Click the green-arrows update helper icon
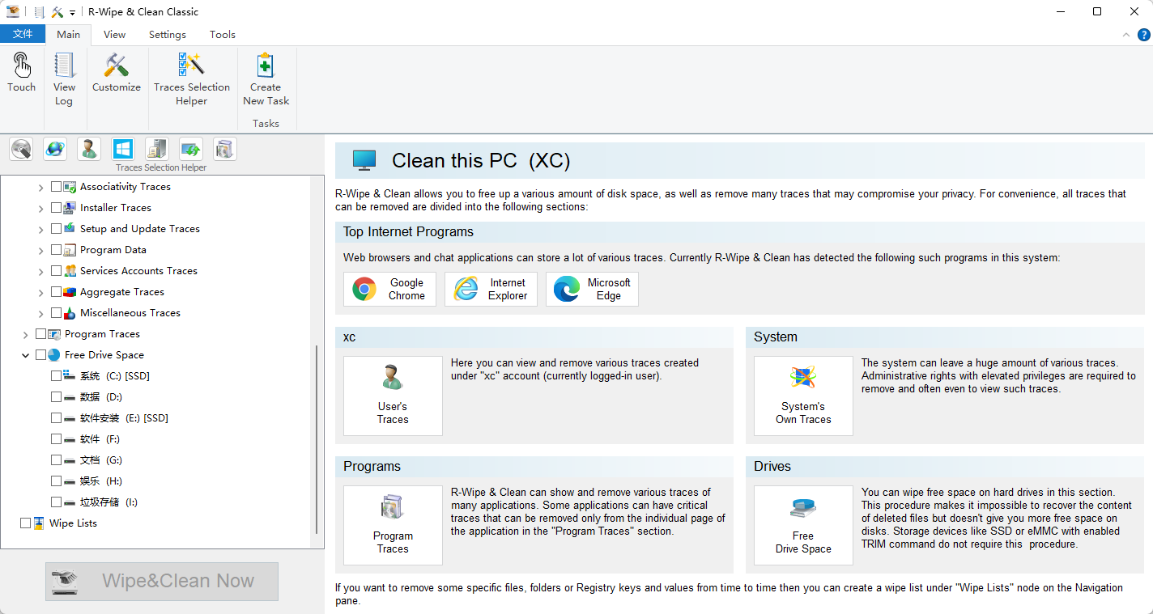1153x614 pixels. point(191,149)
